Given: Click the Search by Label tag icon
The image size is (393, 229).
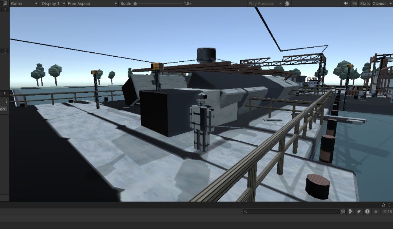Looking at the screenshot, I should 359,212.
